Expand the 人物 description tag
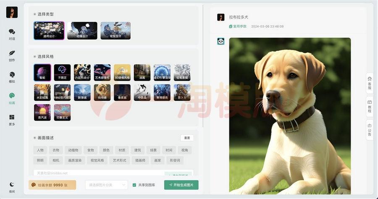 tap(40, 150)
